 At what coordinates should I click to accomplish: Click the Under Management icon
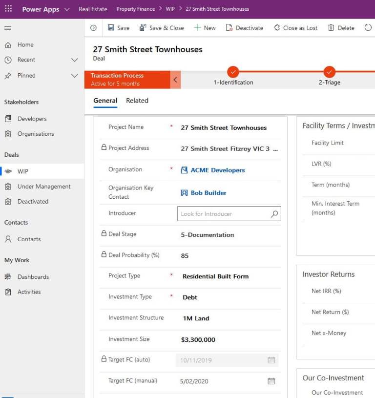(8, 187)
